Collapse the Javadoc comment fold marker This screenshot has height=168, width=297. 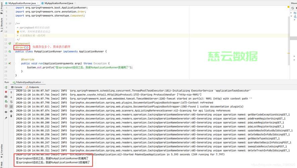(14, 24)
